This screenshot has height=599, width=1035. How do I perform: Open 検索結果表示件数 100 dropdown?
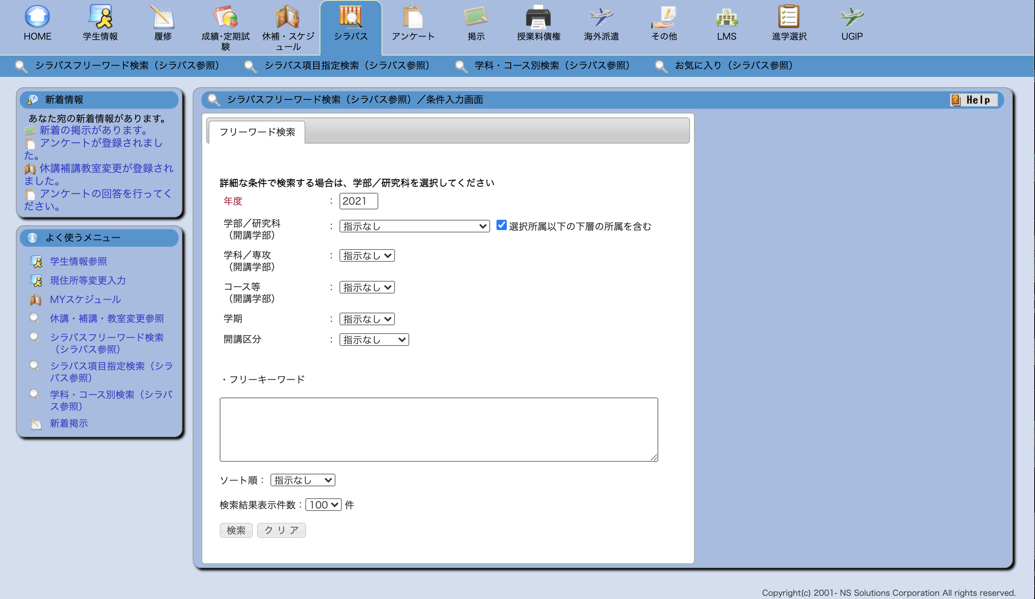point(323,505)
